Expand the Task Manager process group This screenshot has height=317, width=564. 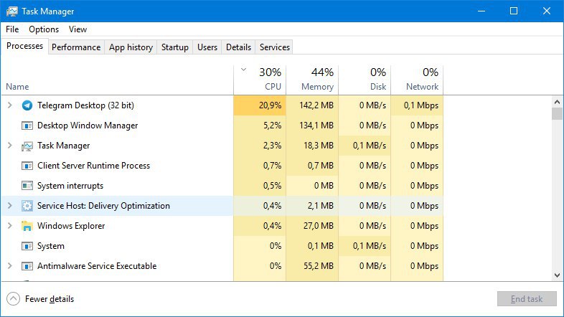click(10, 146)
